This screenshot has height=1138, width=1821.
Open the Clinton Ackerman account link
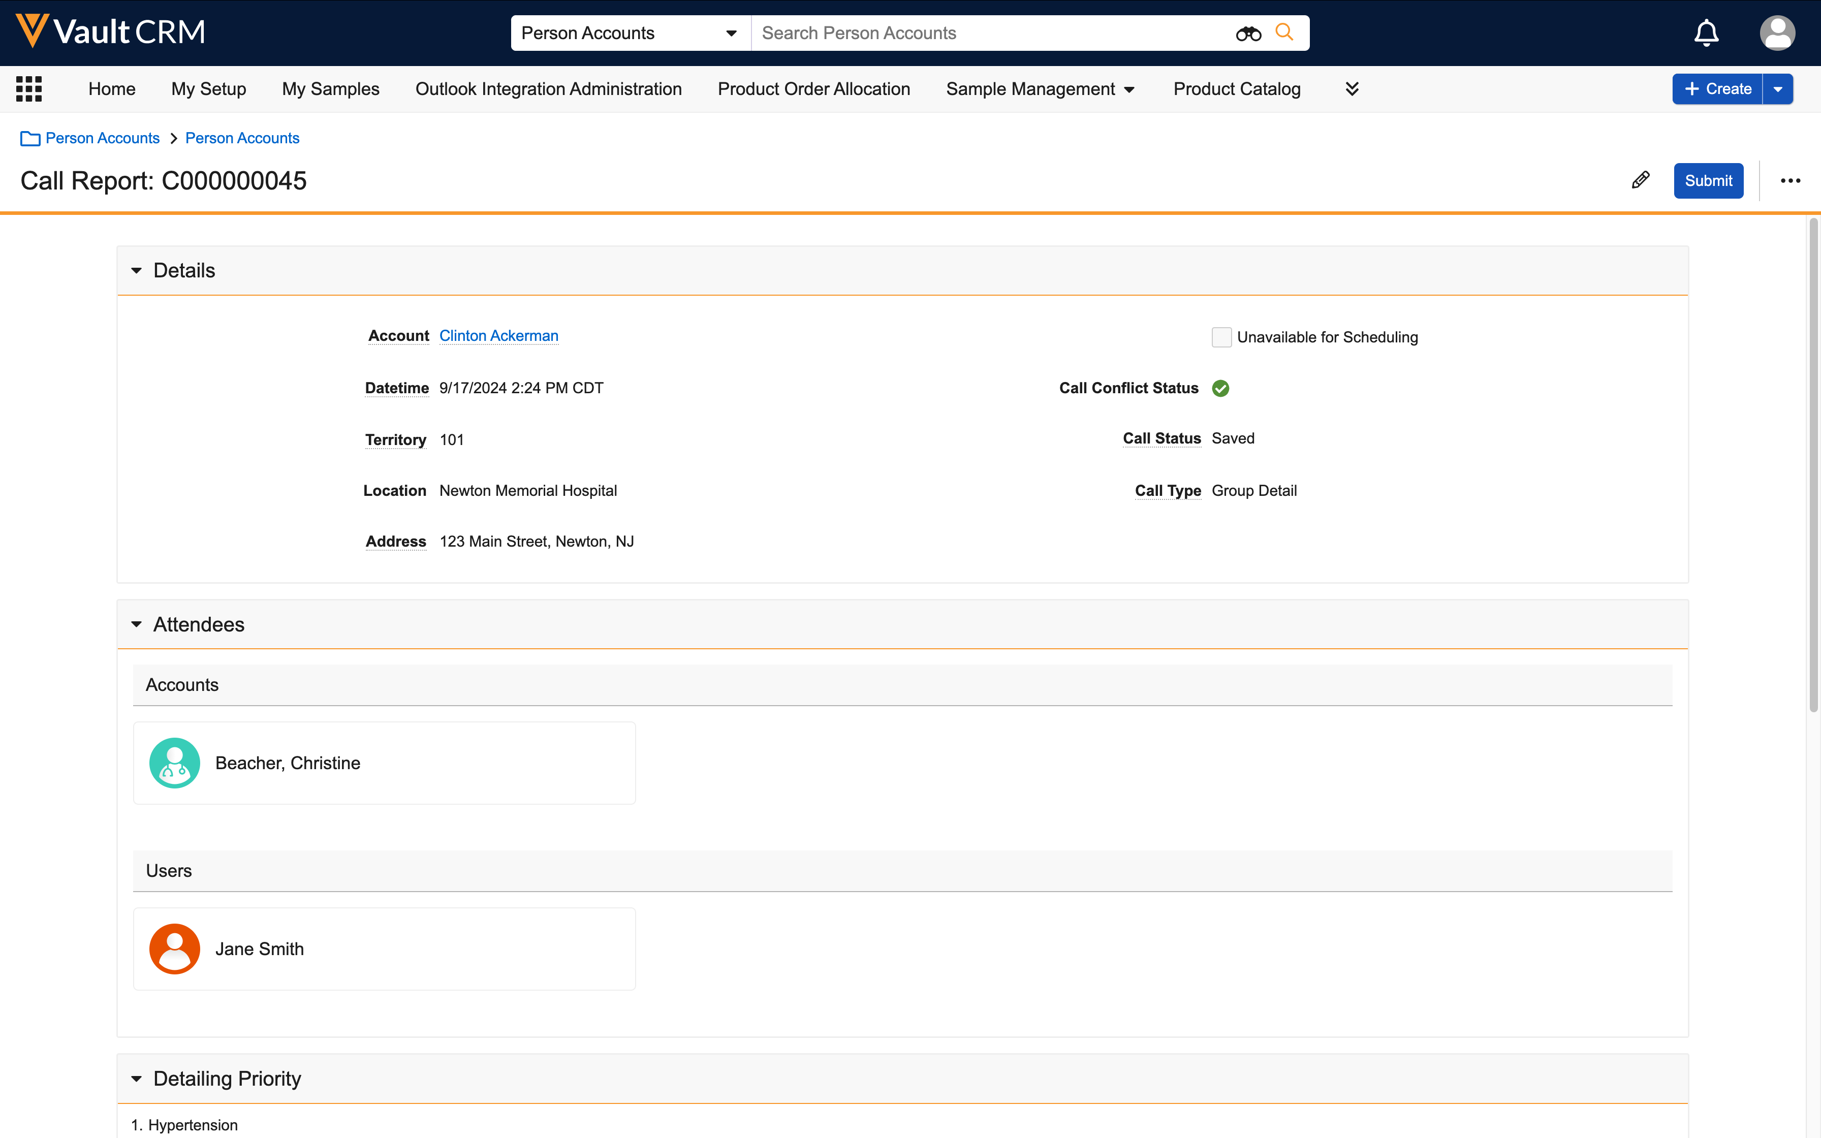(498, 336)
